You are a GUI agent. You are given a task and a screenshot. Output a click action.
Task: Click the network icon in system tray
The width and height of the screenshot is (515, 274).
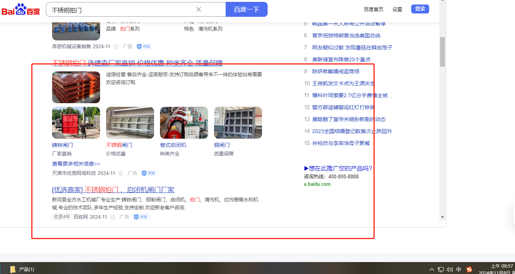(441, 269)
